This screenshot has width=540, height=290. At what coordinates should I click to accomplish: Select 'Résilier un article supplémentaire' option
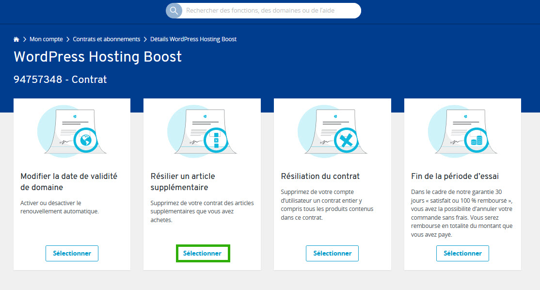[203, 254]
